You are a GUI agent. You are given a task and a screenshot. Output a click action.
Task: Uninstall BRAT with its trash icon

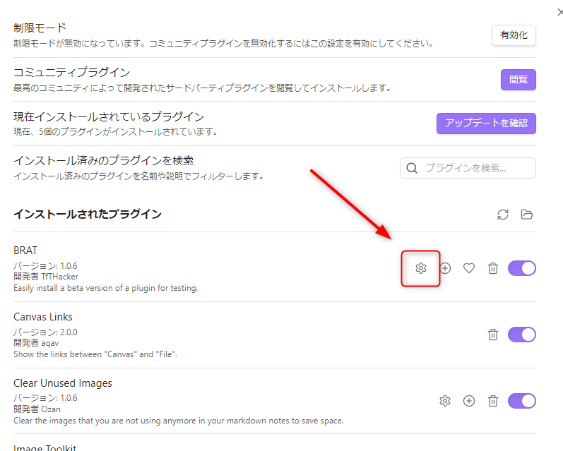(x=493, y=268)
